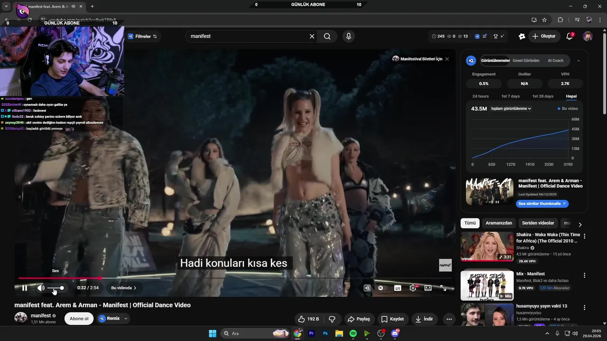Run search with the magnifier button
Image resolution: width=607 pixels, height=341 pixels.
coord(327,36)
